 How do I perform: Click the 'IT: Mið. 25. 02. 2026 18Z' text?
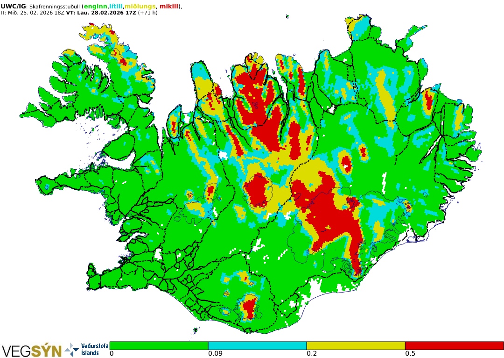tap(33, 13)
